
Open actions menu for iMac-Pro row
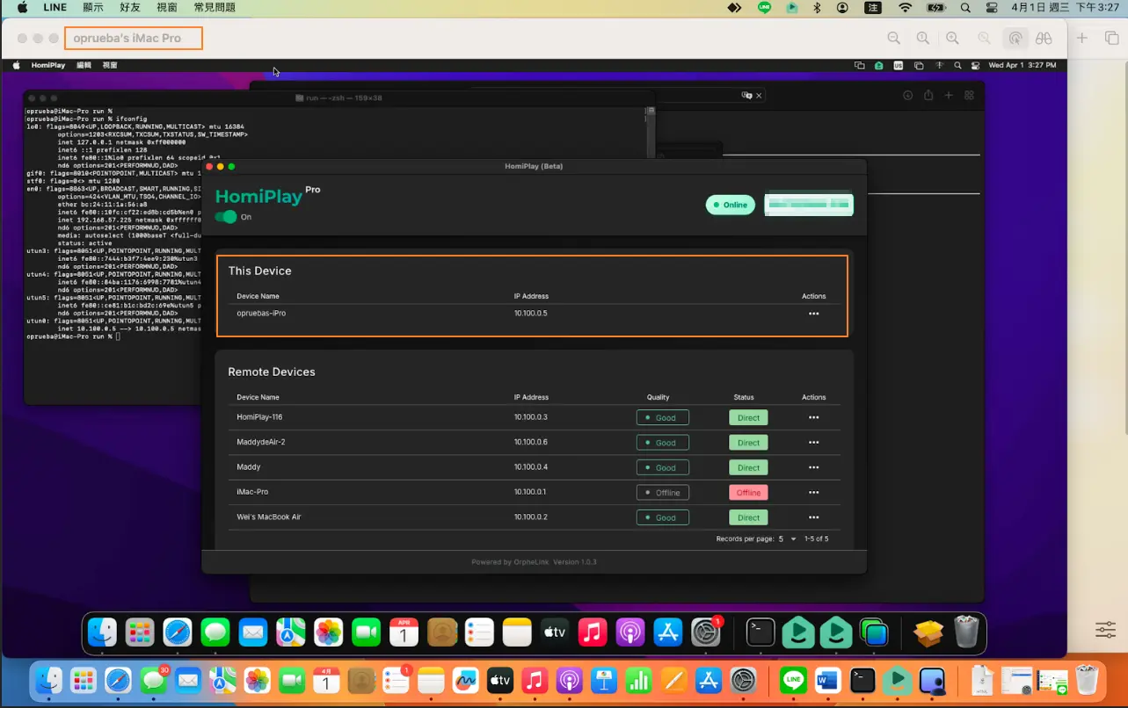click(x=813, y=493)
